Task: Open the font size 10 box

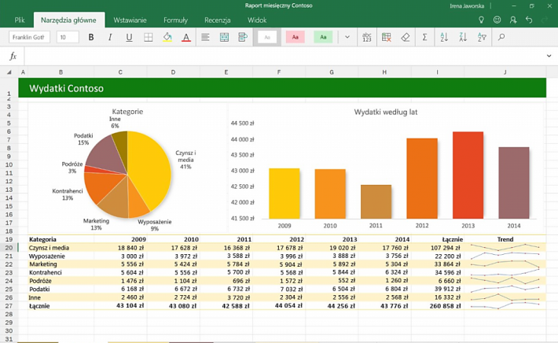Action: (x=68, y=37)
